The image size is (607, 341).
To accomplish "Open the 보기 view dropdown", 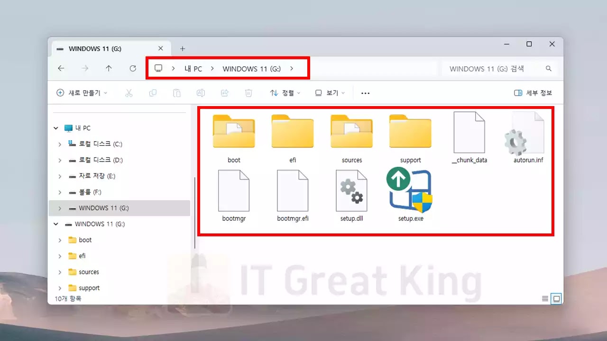I will point(330,93).
